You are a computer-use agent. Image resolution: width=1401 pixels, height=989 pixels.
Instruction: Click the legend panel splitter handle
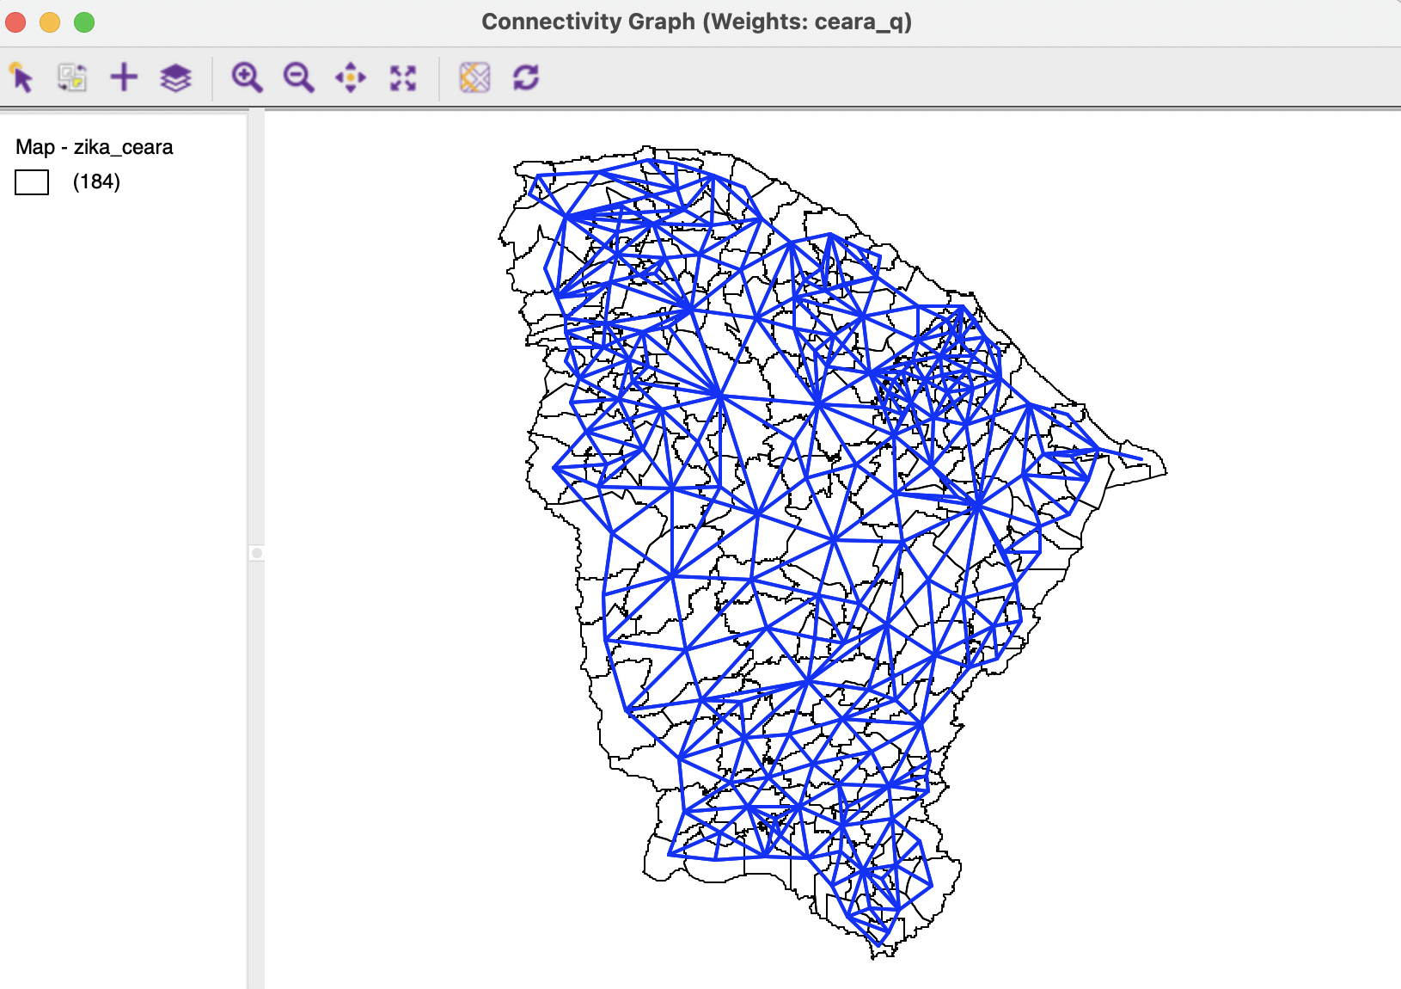point(256,553)
